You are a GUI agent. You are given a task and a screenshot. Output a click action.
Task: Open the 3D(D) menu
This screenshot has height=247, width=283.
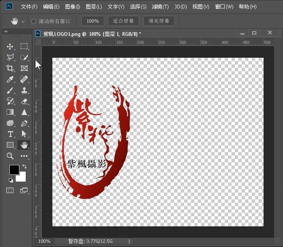tap(180, 7)
